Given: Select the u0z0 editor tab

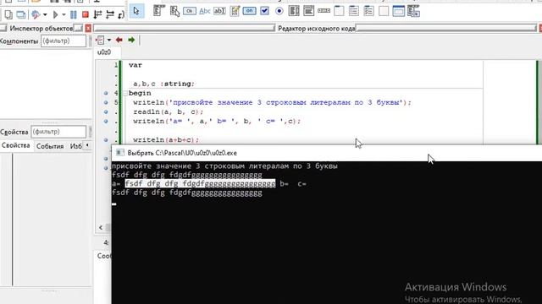Looking at the screenshot, I should (104, 52).
